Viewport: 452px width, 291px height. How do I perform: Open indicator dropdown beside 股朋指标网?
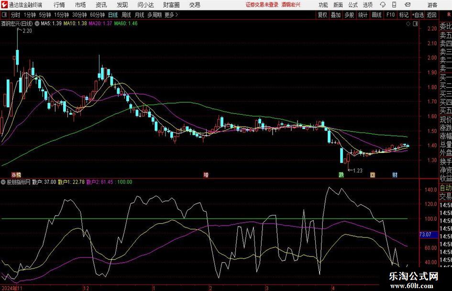click(3, 182)
